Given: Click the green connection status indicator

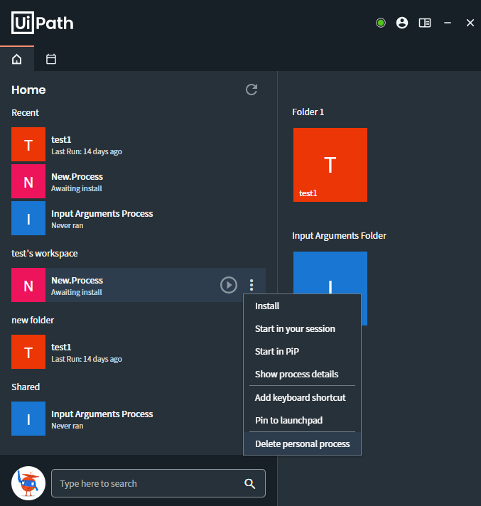Looking at the screenshot, I should [x=381, y=23].
